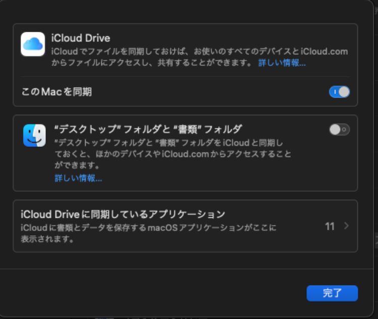Open 詳しい情報 link under iCloud Drive description

click(282, 63)
